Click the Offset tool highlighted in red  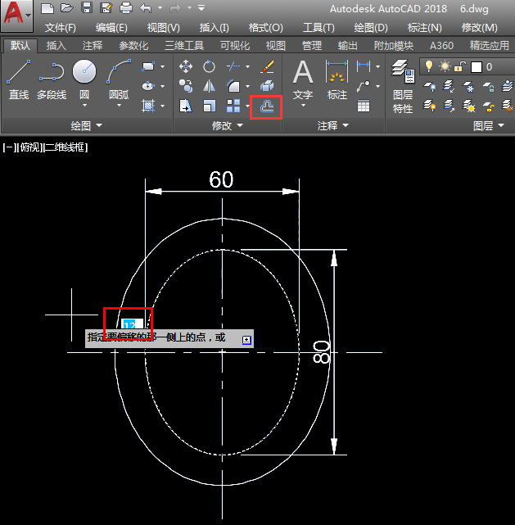(266, 106)
